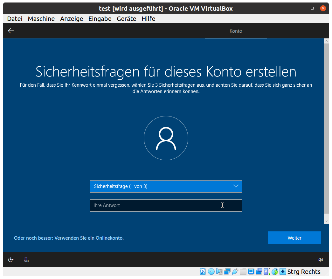332x279 pixels.
Task: Click the Strg Rechts host key label
Action: [304, 272]
